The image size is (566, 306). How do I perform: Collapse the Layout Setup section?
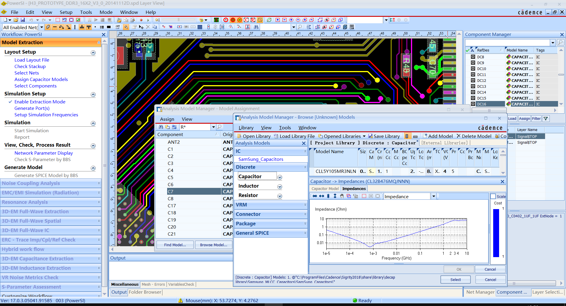point(93,53)
